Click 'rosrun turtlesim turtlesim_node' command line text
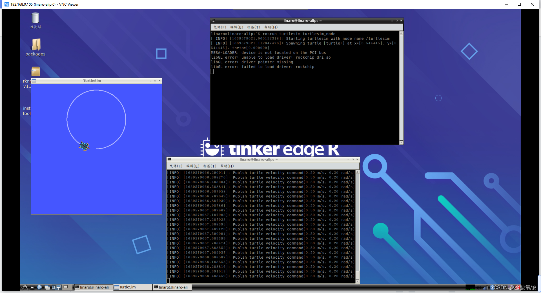The height and width of the screenshot is (293, 541). (299, 34)
